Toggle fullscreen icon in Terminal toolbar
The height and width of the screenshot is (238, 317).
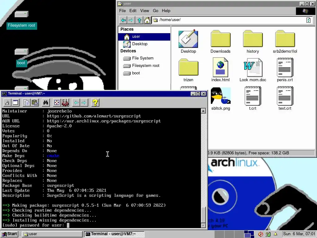click(x=57, y=103)
